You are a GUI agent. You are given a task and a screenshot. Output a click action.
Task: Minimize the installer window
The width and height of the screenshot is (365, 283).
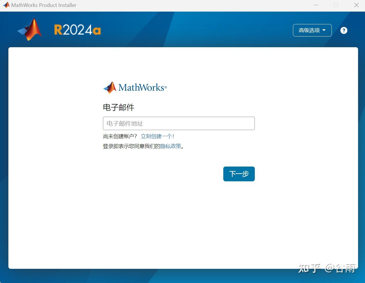(316, 5)
